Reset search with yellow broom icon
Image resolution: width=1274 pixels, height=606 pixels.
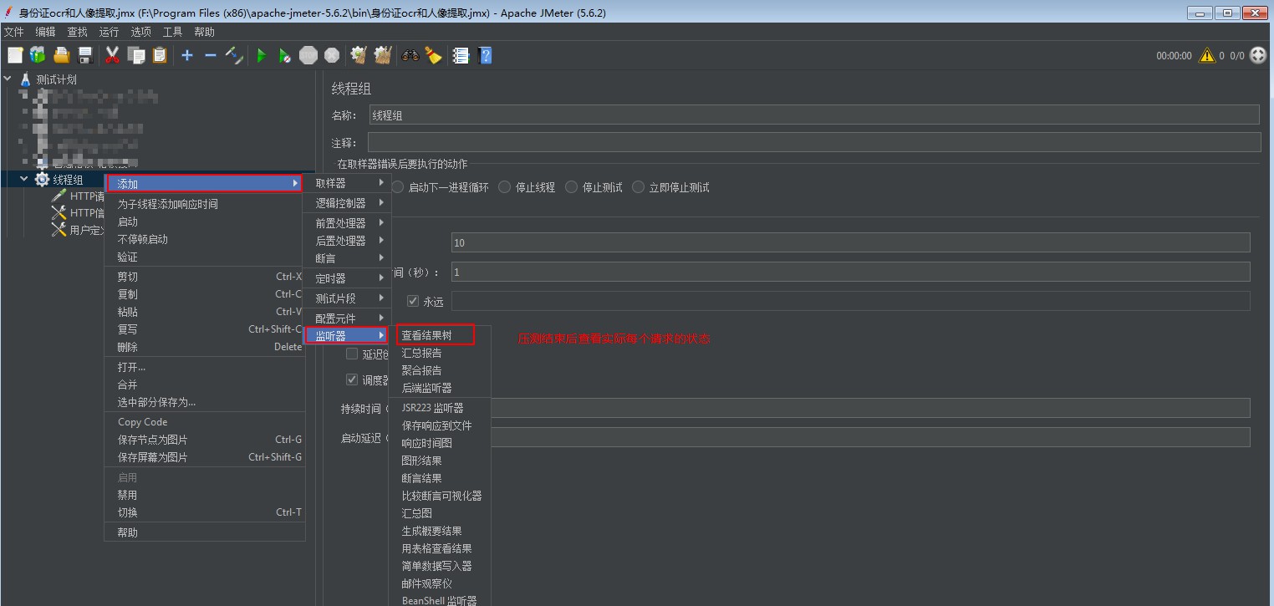pos(433,55)
